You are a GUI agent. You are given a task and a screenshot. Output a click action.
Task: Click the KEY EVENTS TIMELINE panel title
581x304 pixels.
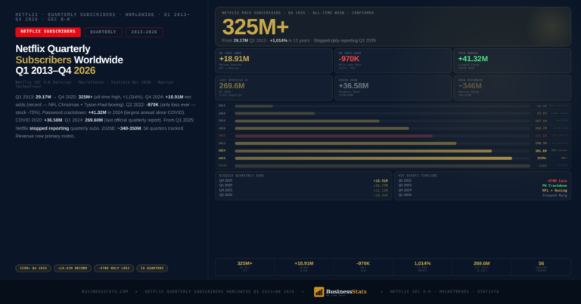pyautogui.click(x=418, y=176)
